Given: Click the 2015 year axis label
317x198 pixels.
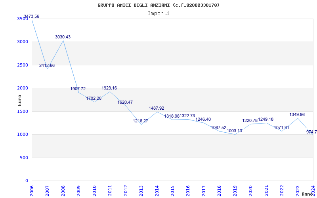Looking at the screenshot, I should coord(172,190).
